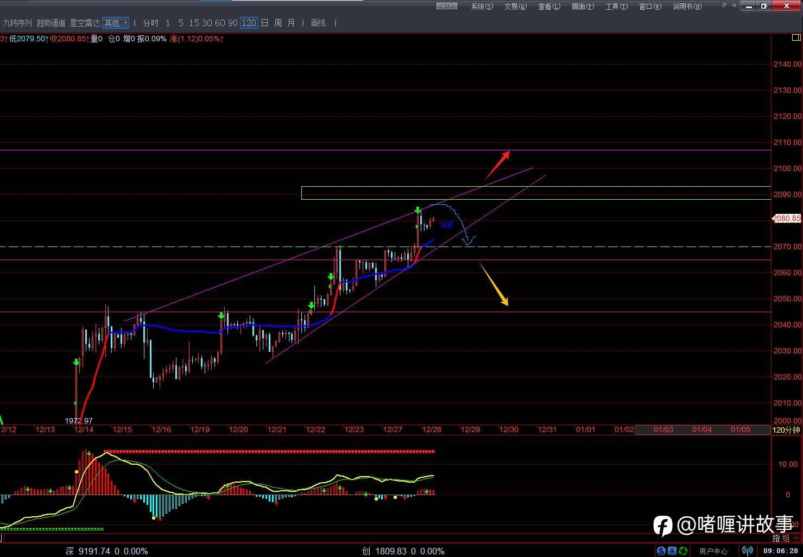Click the blue 买 buy icon
This screenshot has width=803, height=557.
[672, 551]
